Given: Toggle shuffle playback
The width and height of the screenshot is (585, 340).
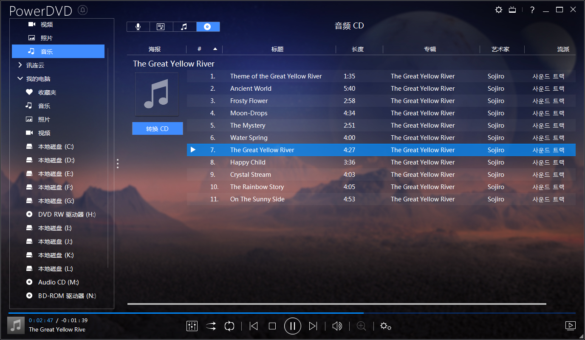Looking at the screenshot, I should click(x=211, y=326).
